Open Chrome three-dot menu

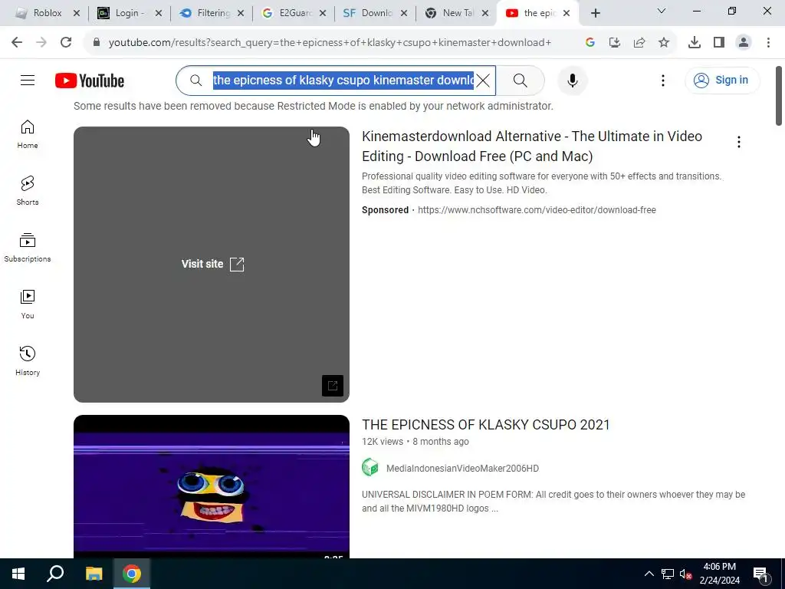[768, 43]
